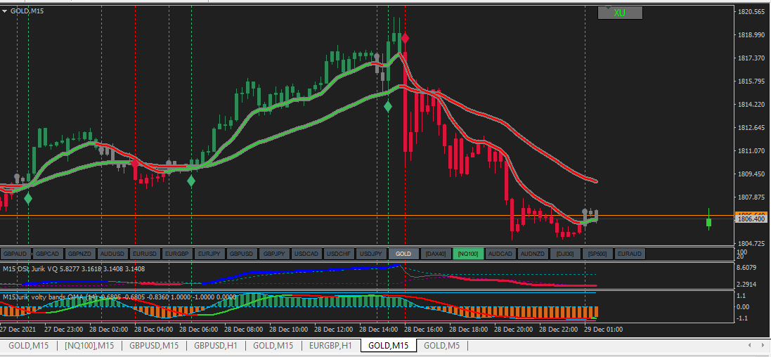The height and width of the screenshot is (357, 771).
Task: Switch symbol to [DAX40]
Action: tap(436, 254)
